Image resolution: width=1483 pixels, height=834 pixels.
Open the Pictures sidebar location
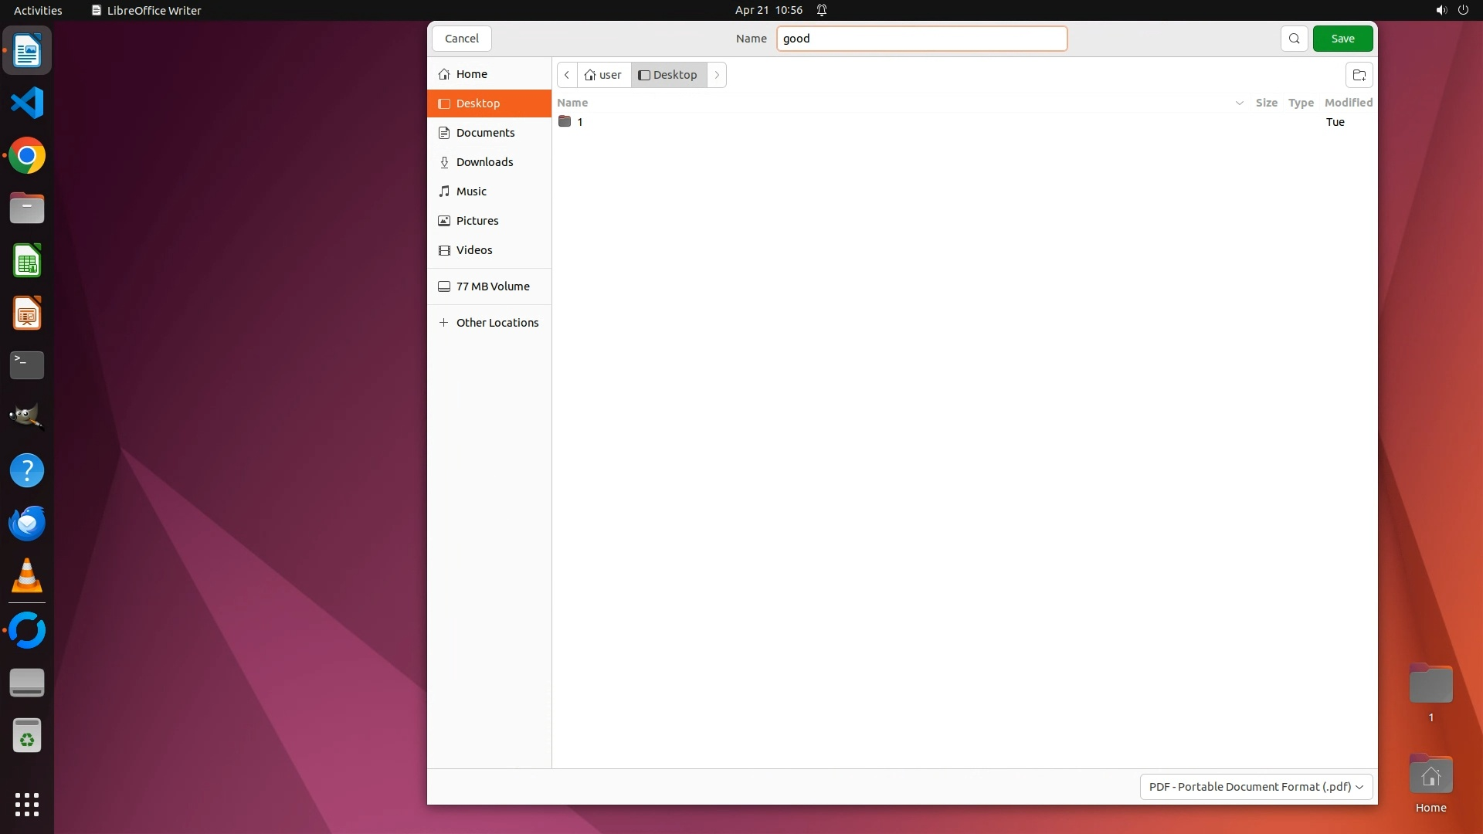coord(477,221)
